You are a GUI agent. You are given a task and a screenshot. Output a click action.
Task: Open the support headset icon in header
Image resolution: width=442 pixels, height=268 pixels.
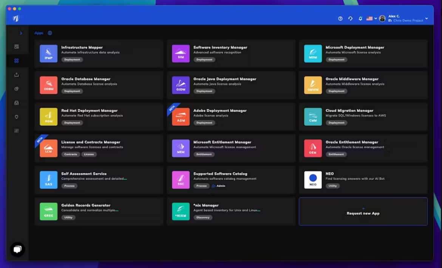pyautogui.click(x=350, y=18)
